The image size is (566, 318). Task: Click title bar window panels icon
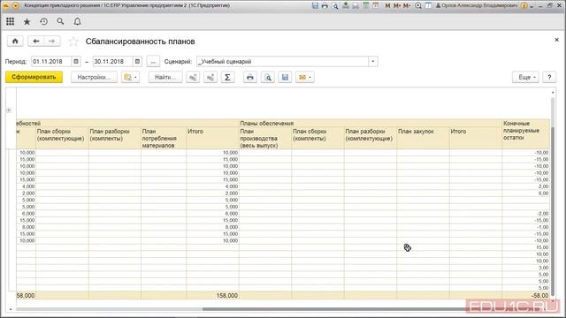pyautogui.click(x=428, y=5)
